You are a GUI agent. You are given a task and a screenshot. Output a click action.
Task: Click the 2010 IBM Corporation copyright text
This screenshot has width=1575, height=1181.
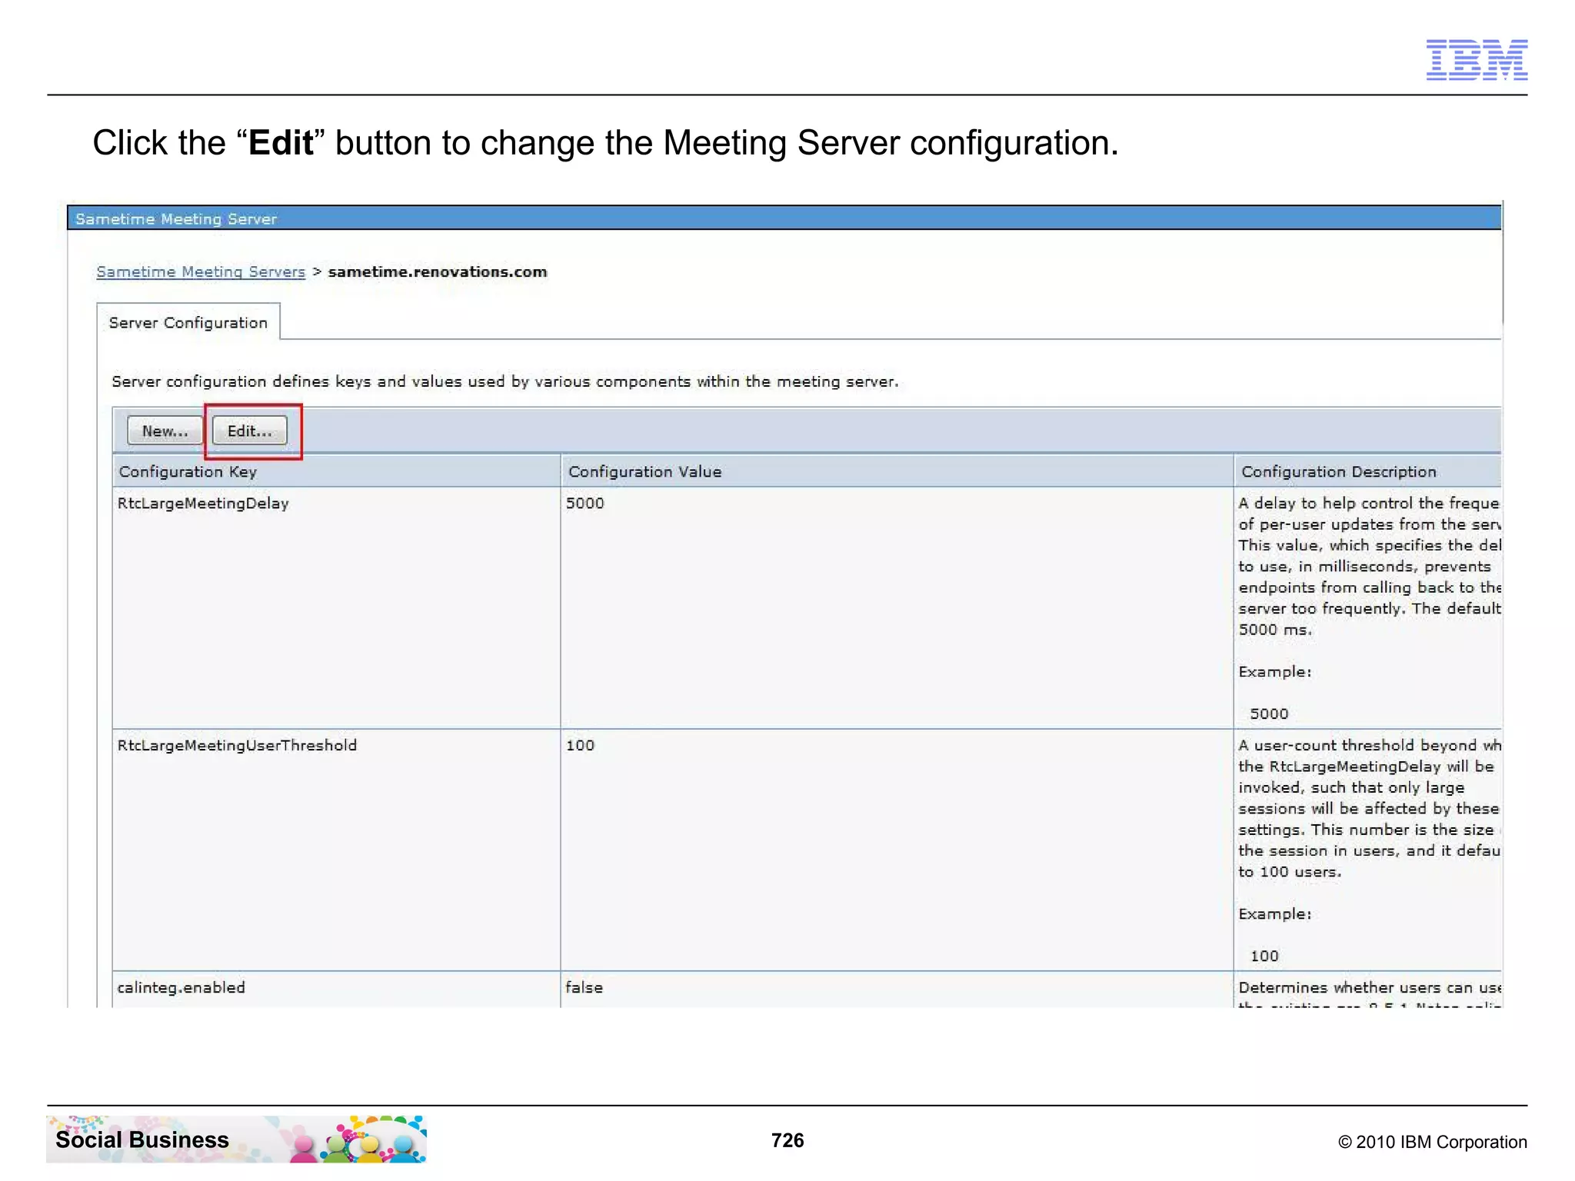(x=1433, y=1142)
